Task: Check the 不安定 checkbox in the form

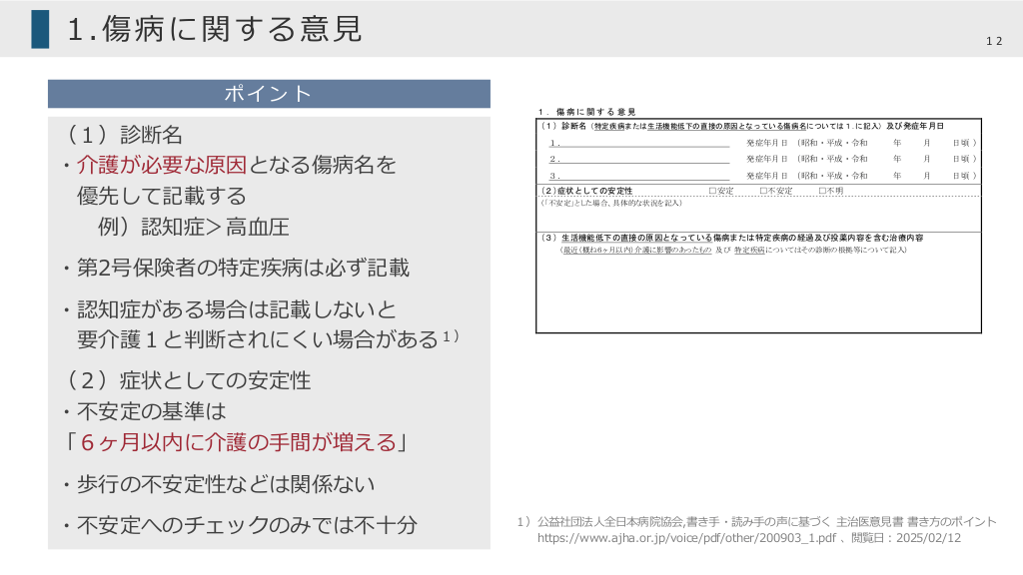Action: (x=763, y=190)
